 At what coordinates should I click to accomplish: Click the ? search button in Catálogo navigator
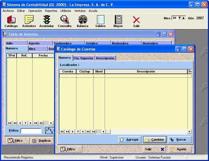click(x=78, y=131)
